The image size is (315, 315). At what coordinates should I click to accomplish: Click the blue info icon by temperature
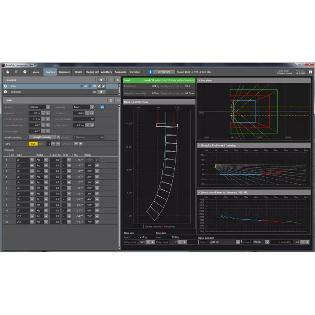(150, 72)
